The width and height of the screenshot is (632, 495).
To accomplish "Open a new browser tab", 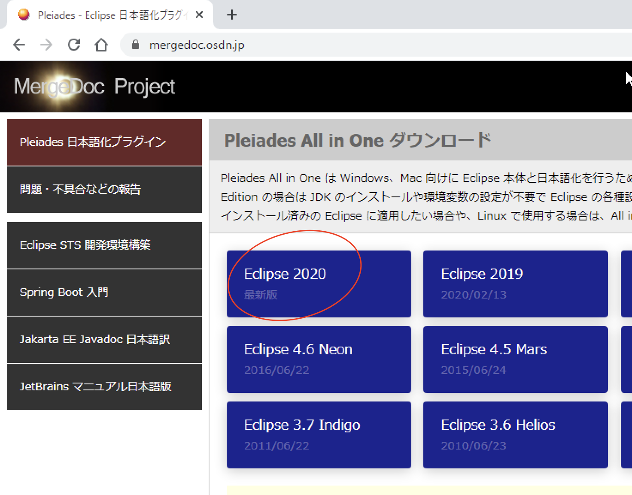I will pos(231,15).
